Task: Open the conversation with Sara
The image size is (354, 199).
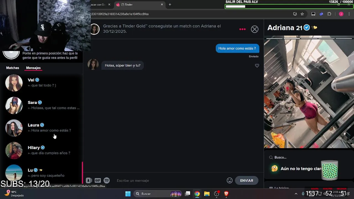Action: [41, 105]
